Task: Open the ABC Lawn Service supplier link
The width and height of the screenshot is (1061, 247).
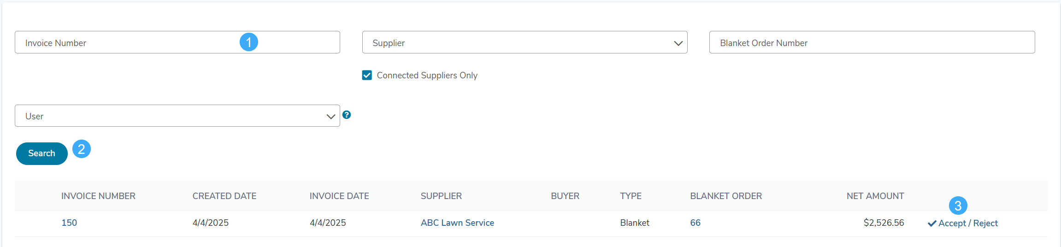Action: (x=457, y=223)
